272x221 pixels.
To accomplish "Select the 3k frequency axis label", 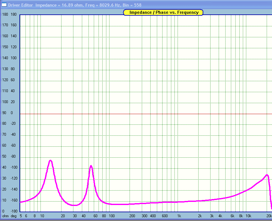I will coord(212,216).
